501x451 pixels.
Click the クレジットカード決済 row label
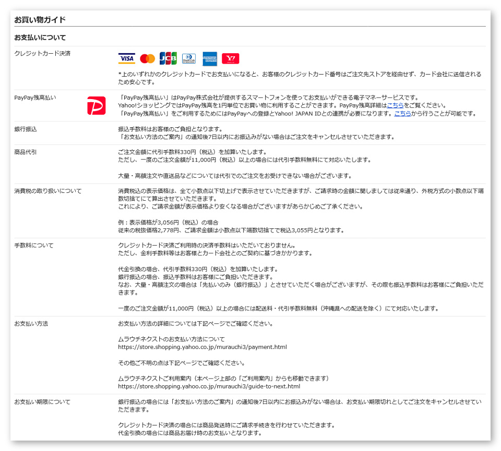click(42, 54)
